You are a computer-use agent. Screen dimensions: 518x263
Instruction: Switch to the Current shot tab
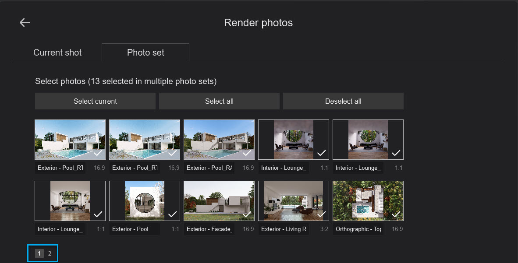pyautogui.click(x=57, y=53)
